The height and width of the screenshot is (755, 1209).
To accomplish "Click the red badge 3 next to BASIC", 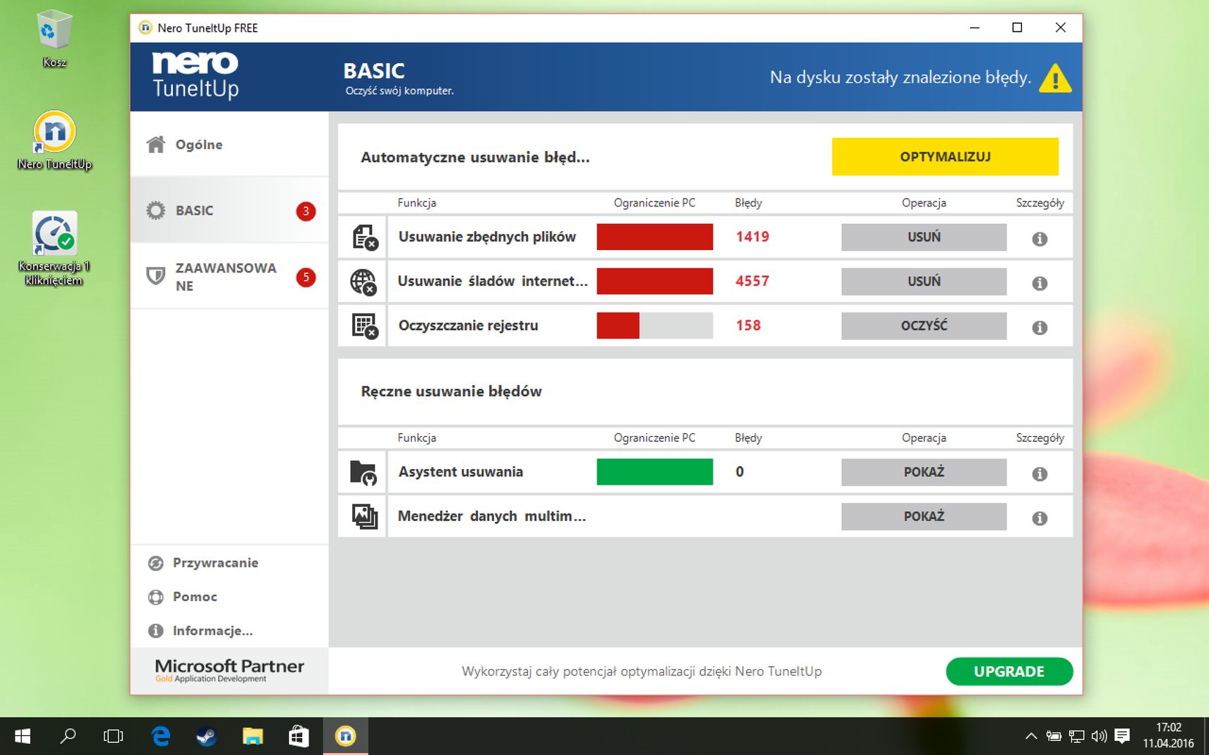I will (306, 211).
